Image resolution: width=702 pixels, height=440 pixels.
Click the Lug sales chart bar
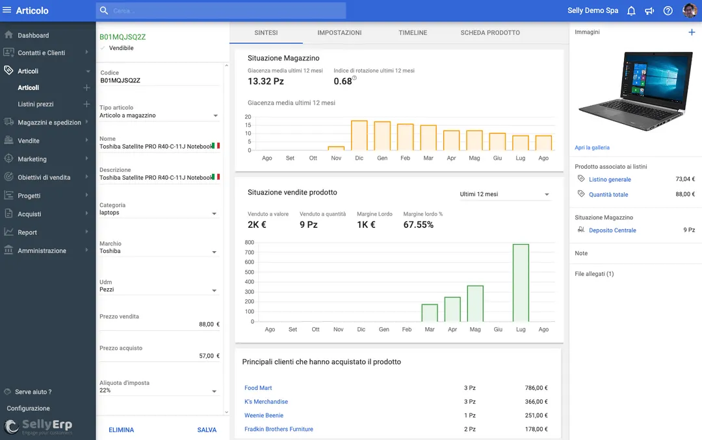pyautogui.click(x=521, y=282)
